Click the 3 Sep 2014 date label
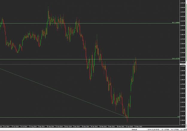This screenshot has height=131, width=187. click(41, 127)
